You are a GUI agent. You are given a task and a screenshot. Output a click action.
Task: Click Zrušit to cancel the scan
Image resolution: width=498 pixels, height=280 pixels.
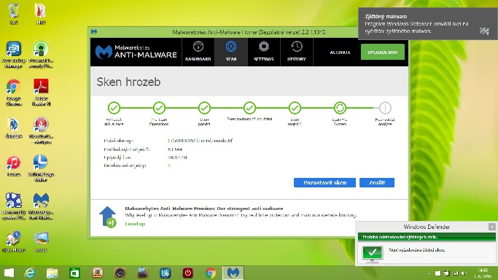377,182
